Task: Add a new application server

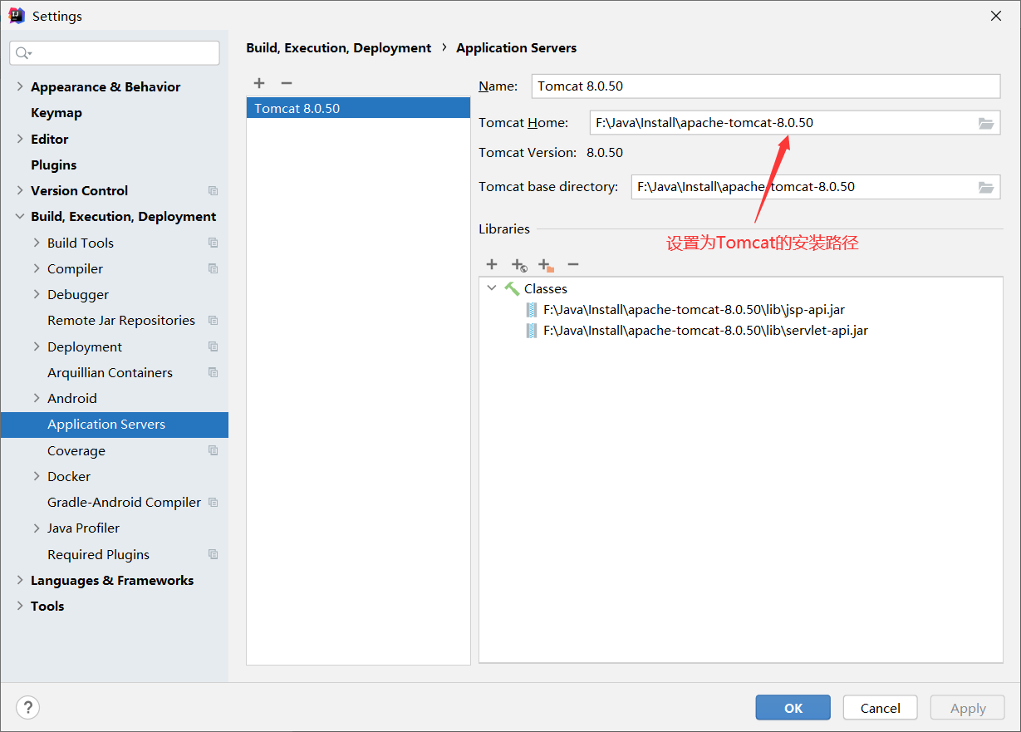Action: (x=259, y=83)
